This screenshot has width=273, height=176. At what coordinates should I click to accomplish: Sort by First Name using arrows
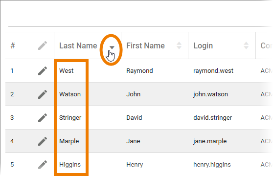point(179,45)
